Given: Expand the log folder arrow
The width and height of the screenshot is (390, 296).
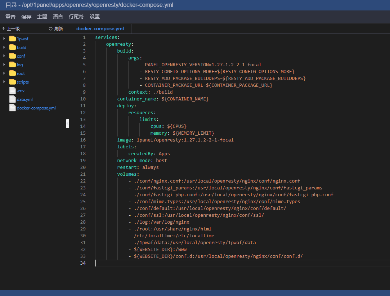Looking at the screenshot, I should pos(4,64).
